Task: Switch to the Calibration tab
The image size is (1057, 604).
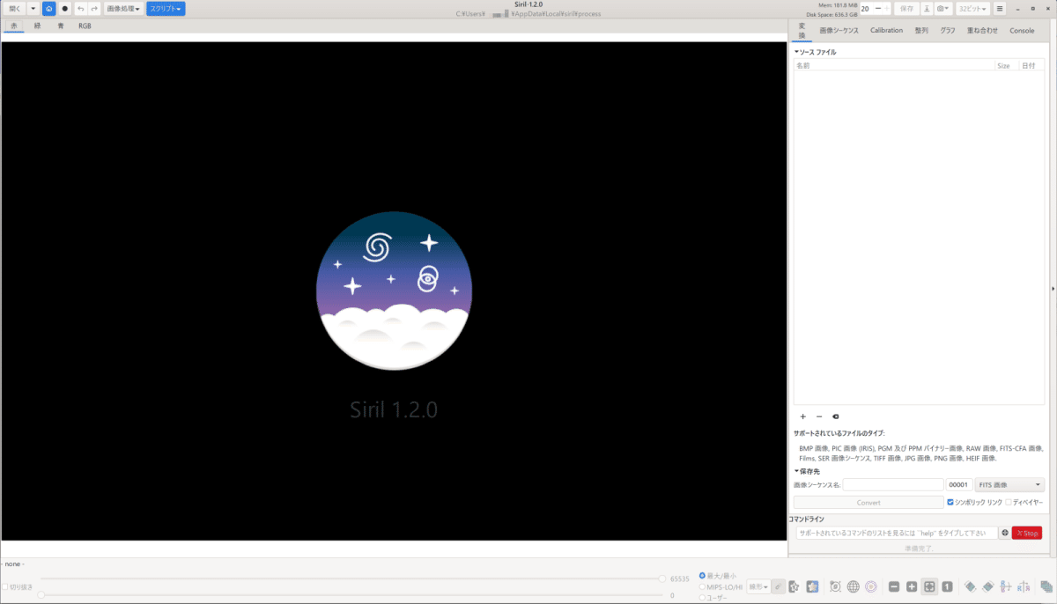Action: coord(886,30)
